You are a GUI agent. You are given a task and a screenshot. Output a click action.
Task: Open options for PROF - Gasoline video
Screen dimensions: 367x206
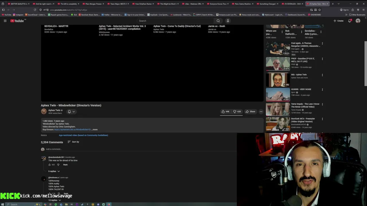tap(322, 59)
